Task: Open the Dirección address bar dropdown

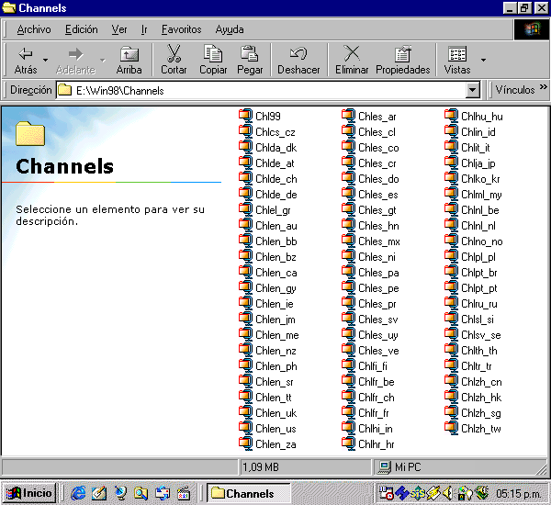Action: (x=473, y=90)
